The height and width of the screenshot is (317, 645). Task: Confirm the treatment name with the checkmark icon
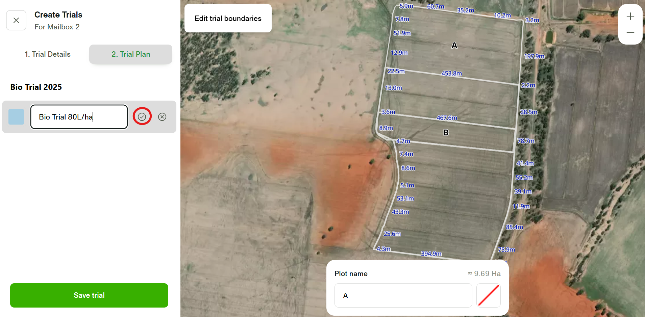tap(142, 117)
